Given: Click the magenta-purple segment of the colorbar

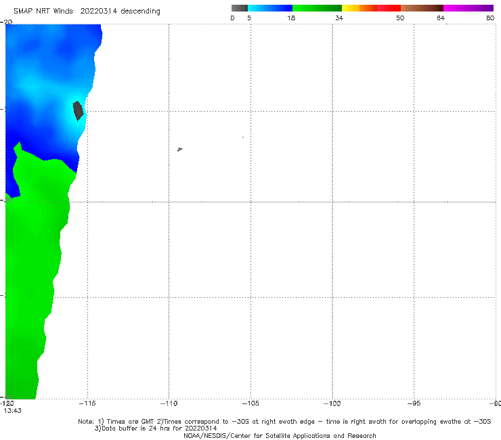Looking at the screenshot, I should [x=469, y=8].
